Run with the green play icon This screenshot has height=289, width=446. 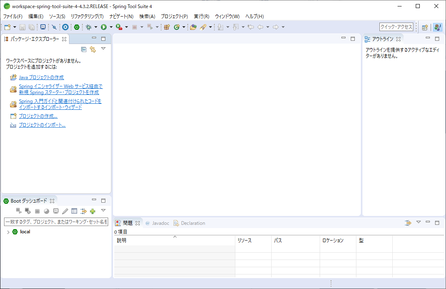(104, 27)
